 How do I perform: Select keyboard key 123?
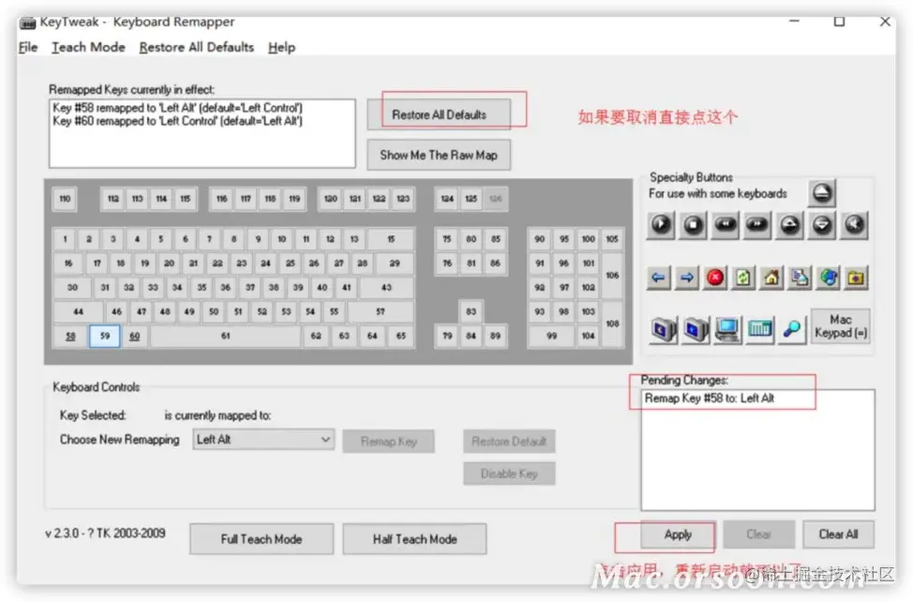(x=403, y=199)
